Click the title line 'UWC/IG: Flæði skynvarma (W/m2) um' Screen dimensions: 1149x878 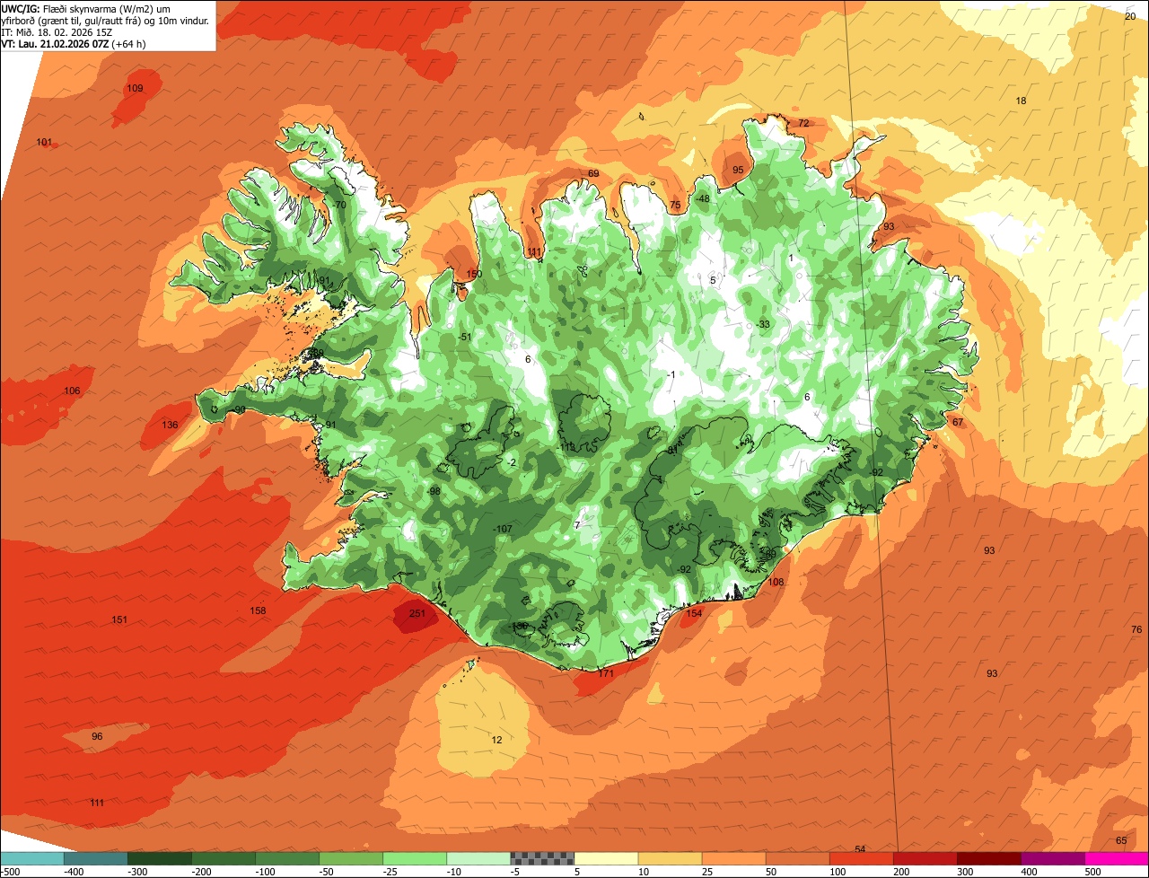(85, 8)
